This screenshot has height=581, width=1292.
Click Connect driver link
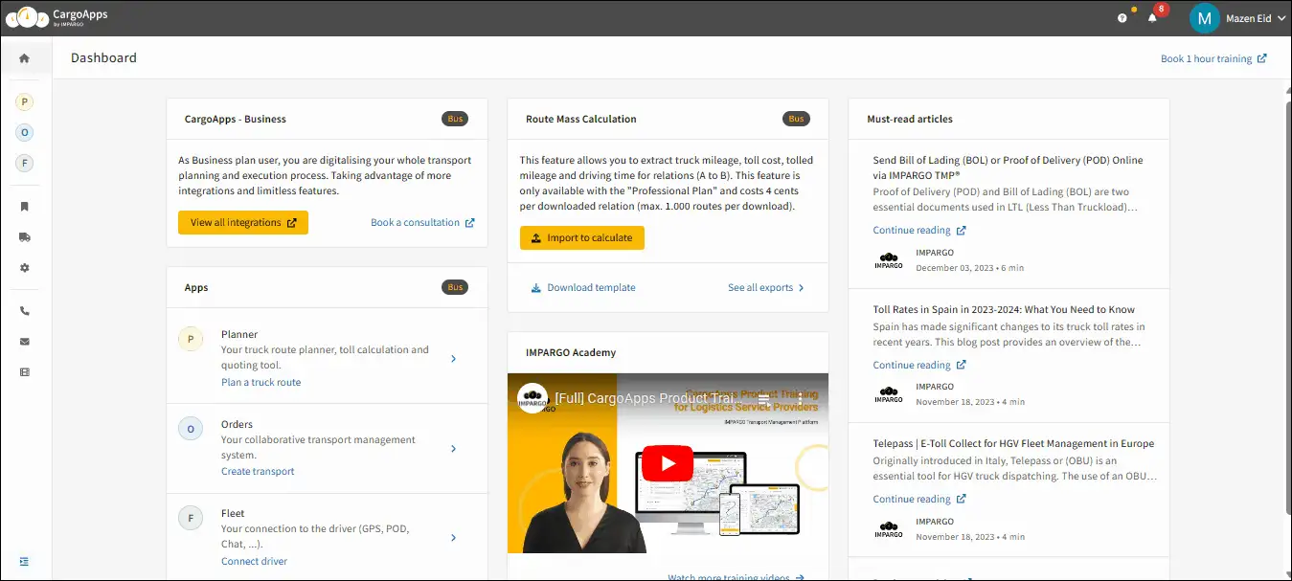click(x=254, y=561)
